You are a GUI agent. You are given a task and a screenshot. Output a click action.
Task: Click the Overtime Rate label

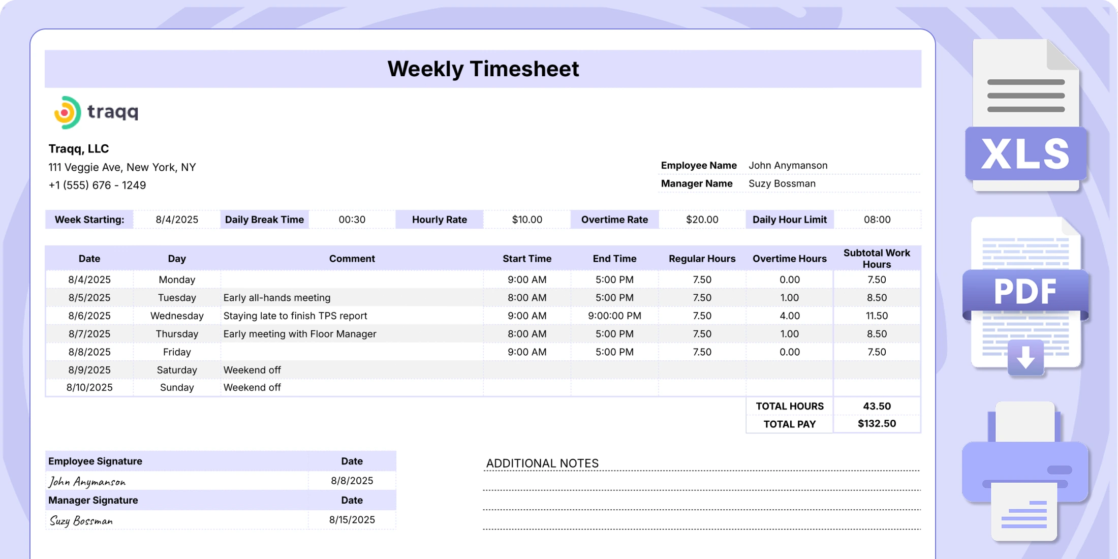(x=614, y=220)
